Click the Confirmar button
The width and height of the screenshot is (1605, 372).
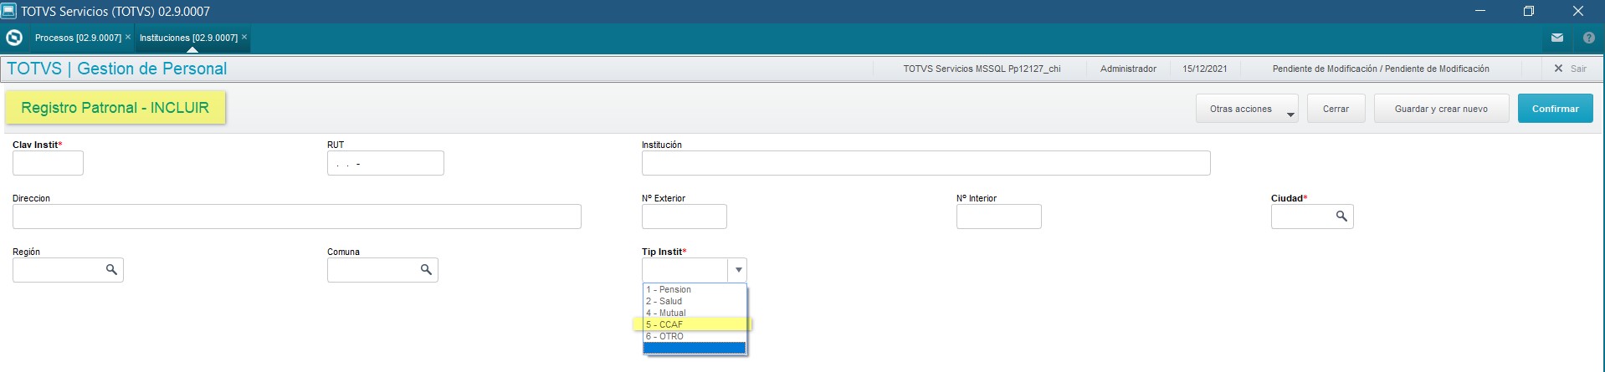click(x=1555, y=109)
